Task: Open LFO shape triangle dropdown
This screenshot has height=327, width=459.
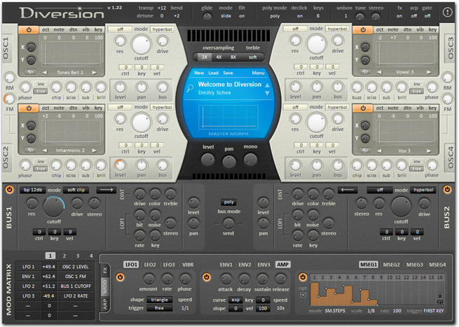Action: [159, 300]
